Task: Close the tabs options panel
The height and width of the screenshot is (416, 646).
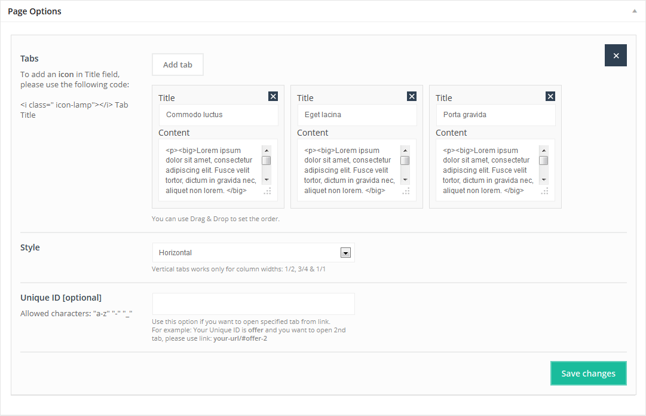Action: [616, 56]
